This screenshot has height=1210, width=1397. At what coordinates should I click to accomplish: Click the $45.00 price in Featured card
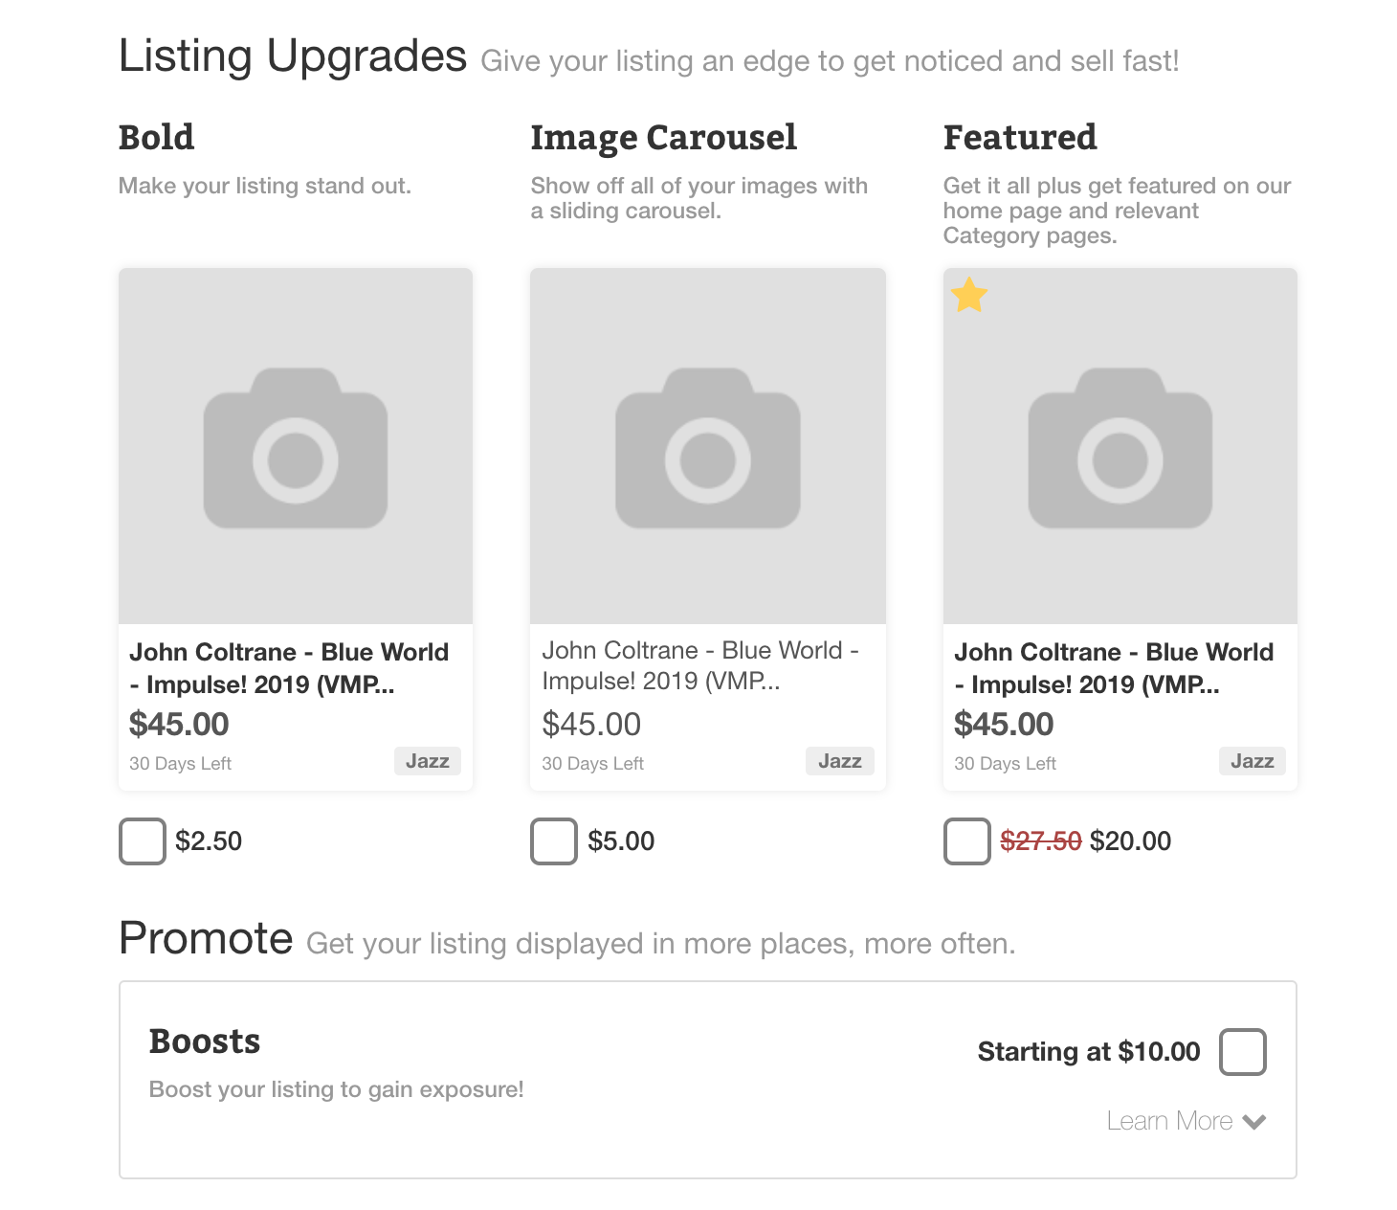pyautogui.click(x=1004, y=725)
